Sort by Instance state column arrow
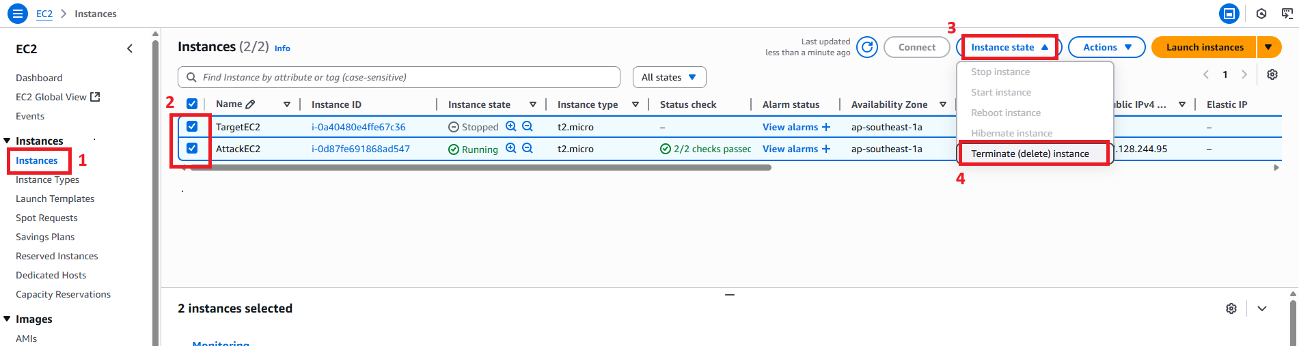This screenshot has height=346, width=1299. pos(533,104)
